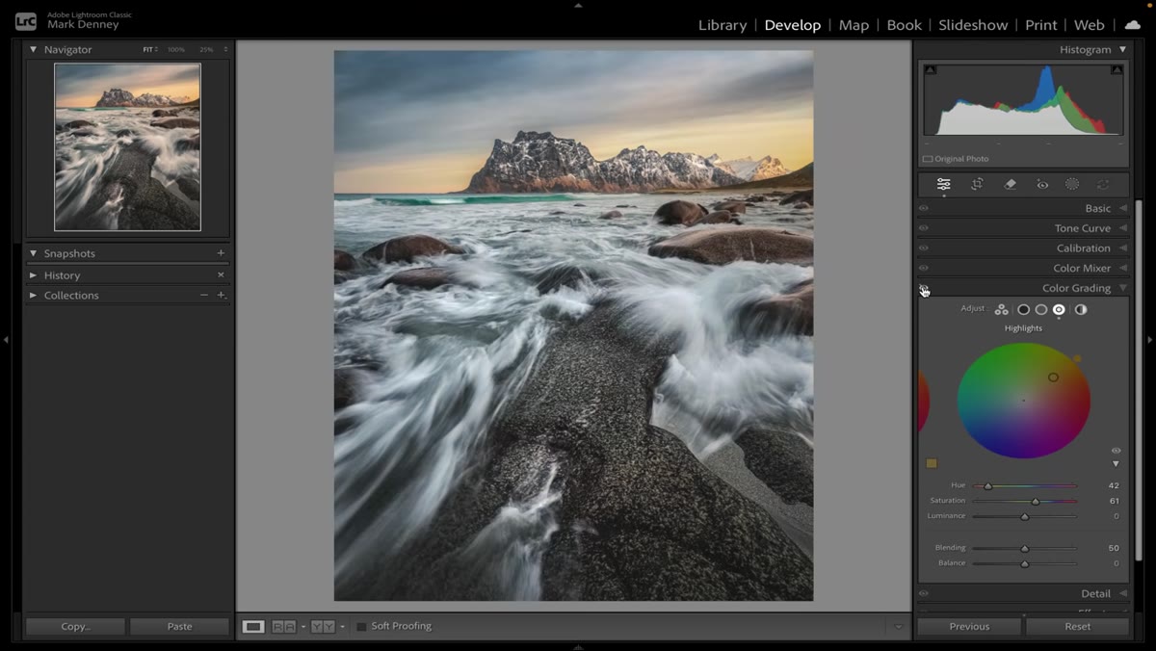This screenshot has width=1156, height=651.
Task: Remove collection using the minus icon
Action: pyautogui.click(x=203, y=295)
